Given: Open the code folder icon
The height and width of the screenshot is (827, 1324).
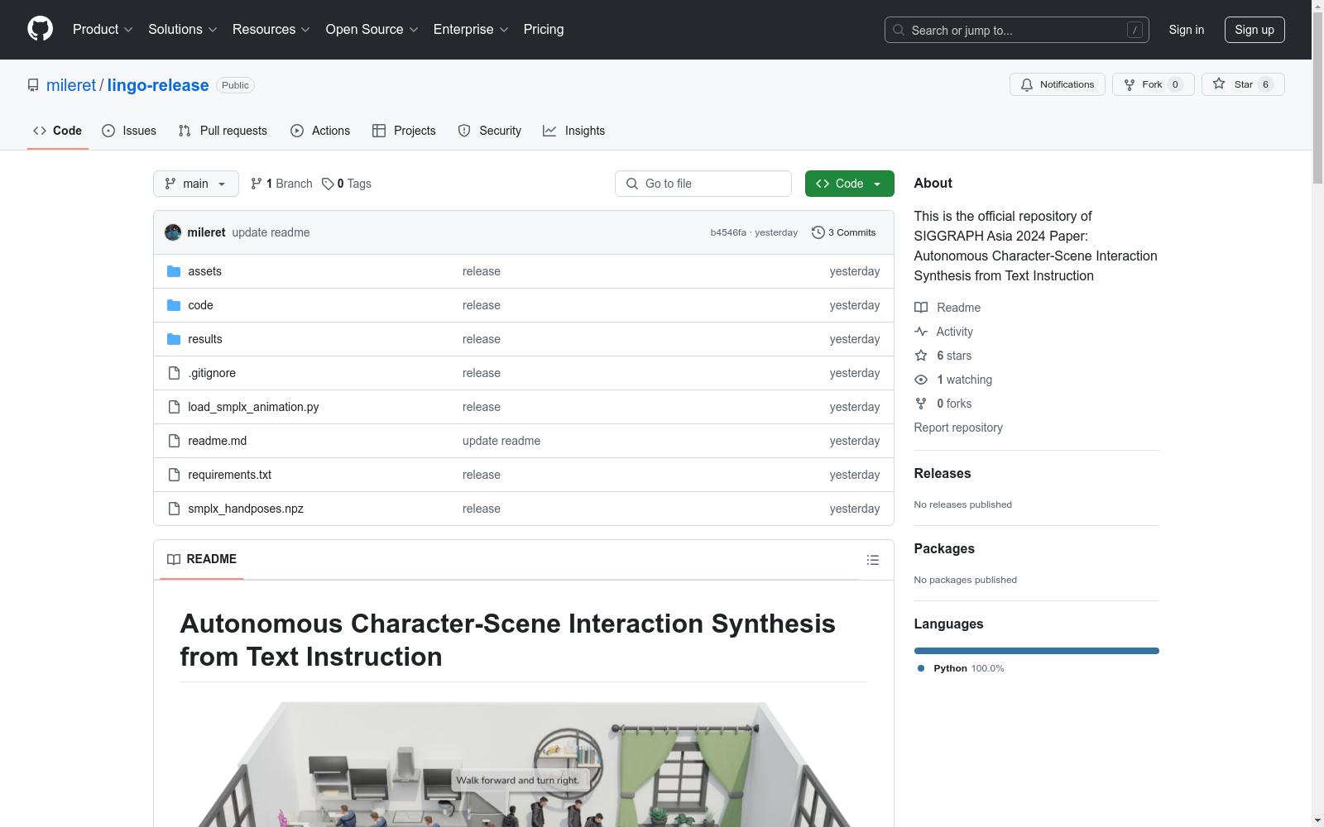Looking at the screenshot, I should tap(174, 305).
